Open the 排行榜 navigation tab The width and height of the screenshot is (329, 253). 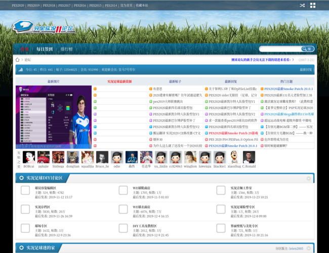pyautogui.click(x=66, y=49)
